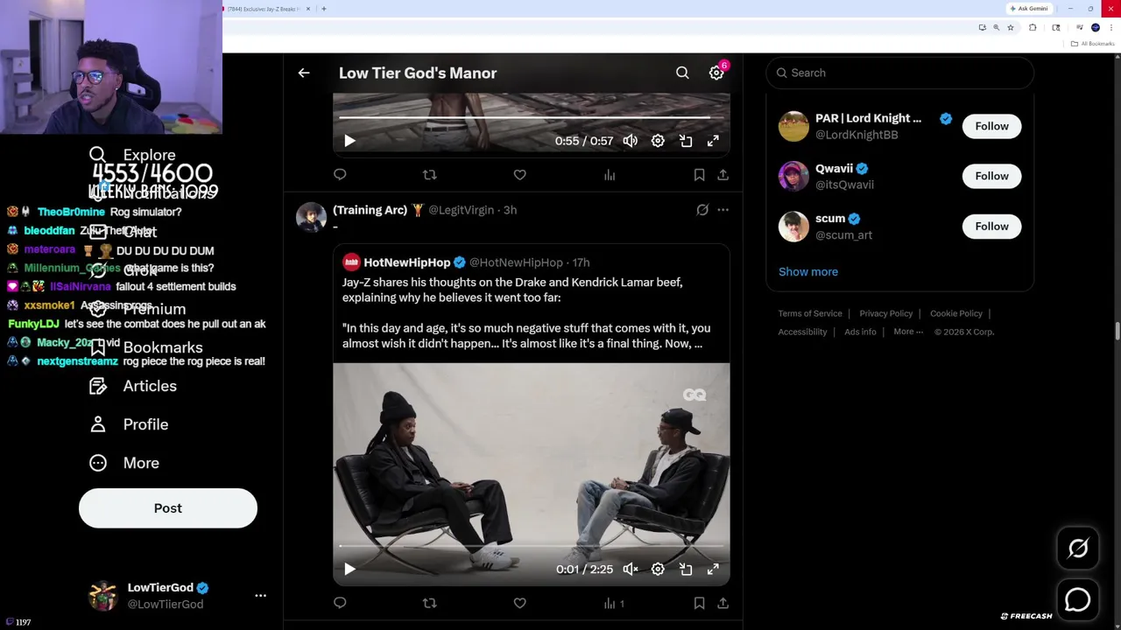Open Bookmarks in the left sidebar

tap(145, 347)
